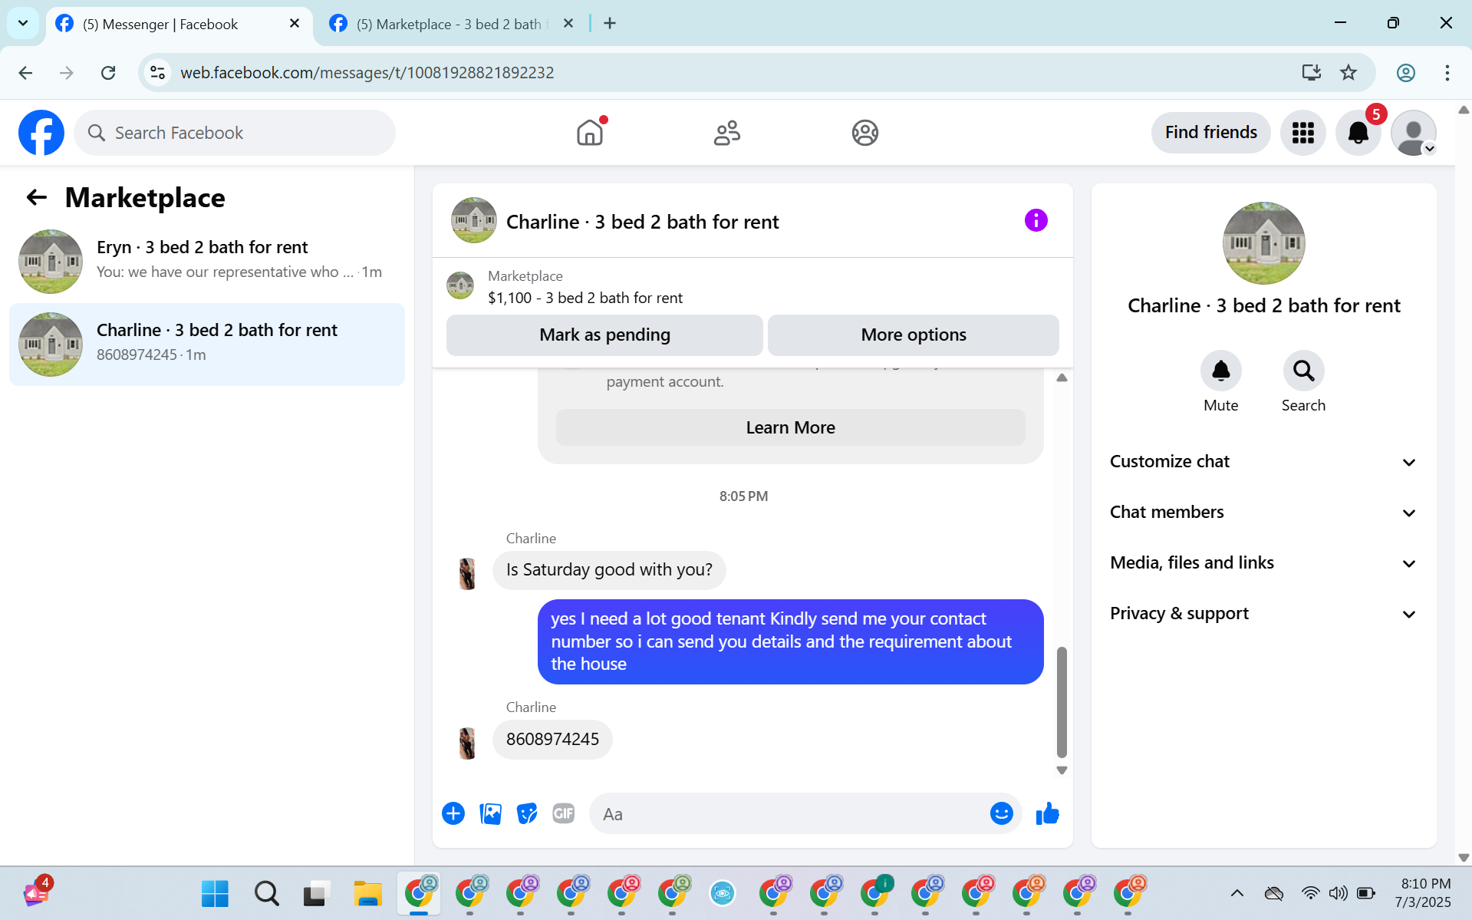The image size is (1472, 920).
Task: Click the Learn More button
Action: pyautogui.click(x=790, y=427)
